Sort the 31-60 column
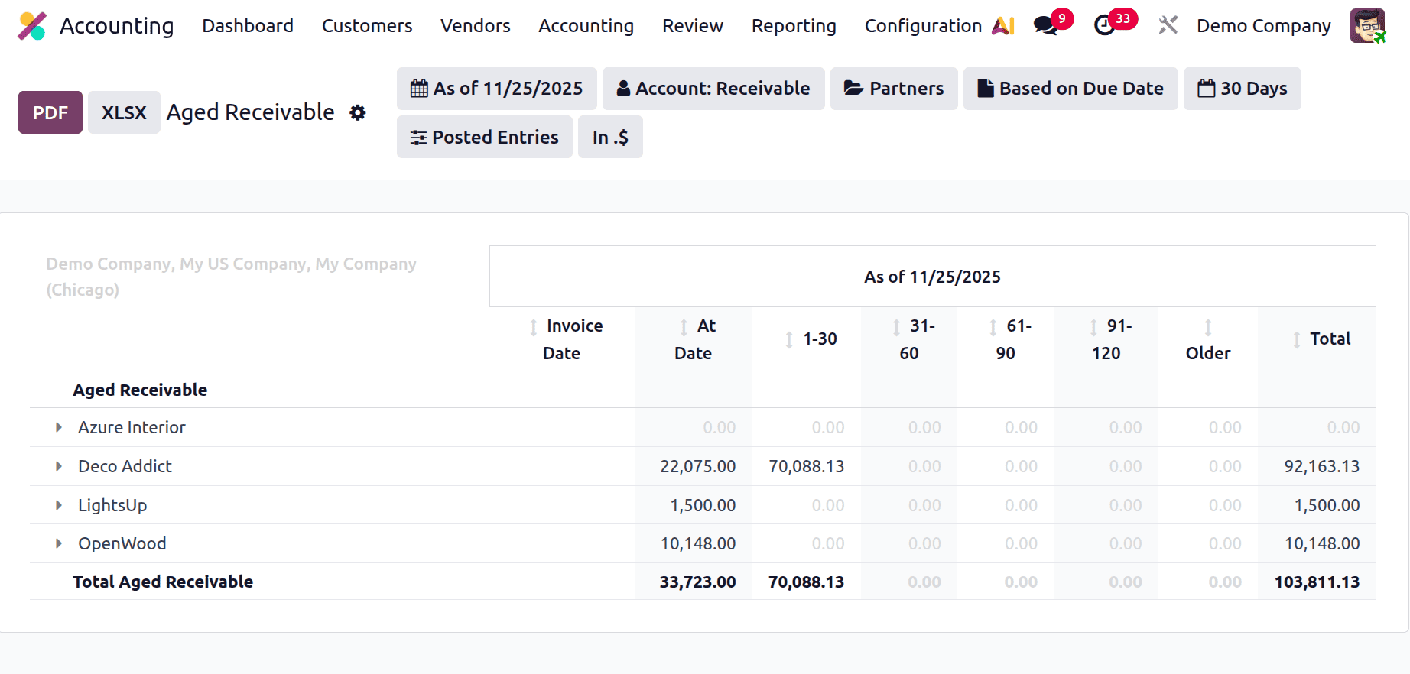Screen dimensions: 1410x674 pos(896,328)
